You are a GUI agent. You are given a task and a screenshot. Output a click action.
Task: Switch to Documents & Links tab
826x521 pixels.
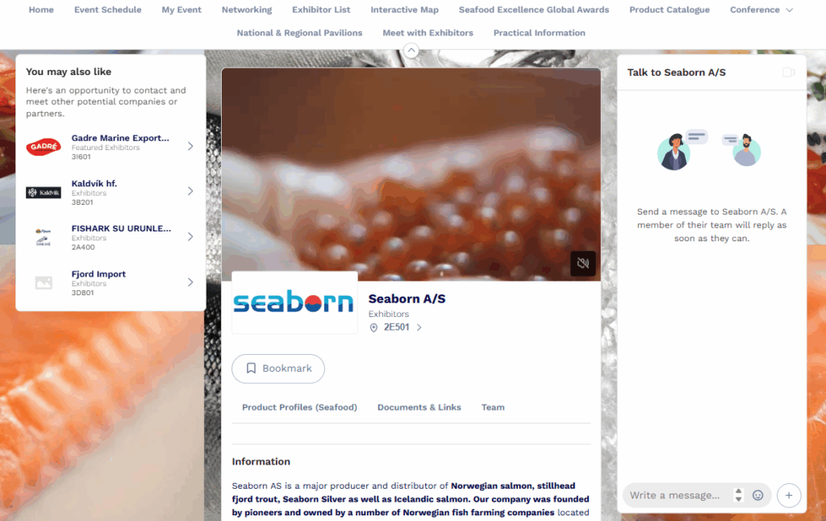pos(419,407)
